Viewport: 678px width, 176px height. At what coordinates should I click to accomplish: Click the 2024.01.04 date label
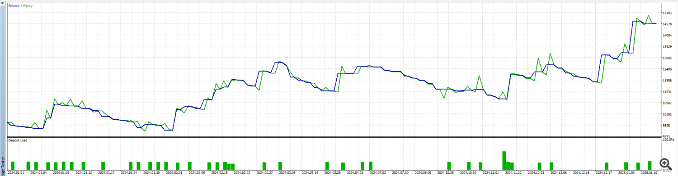39,172
